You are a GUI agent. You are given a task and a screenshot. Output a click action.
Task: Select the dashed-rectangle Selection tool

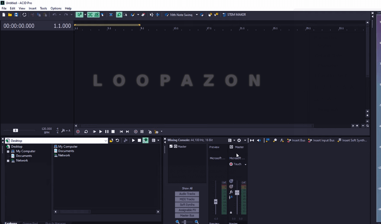point(125,15)
